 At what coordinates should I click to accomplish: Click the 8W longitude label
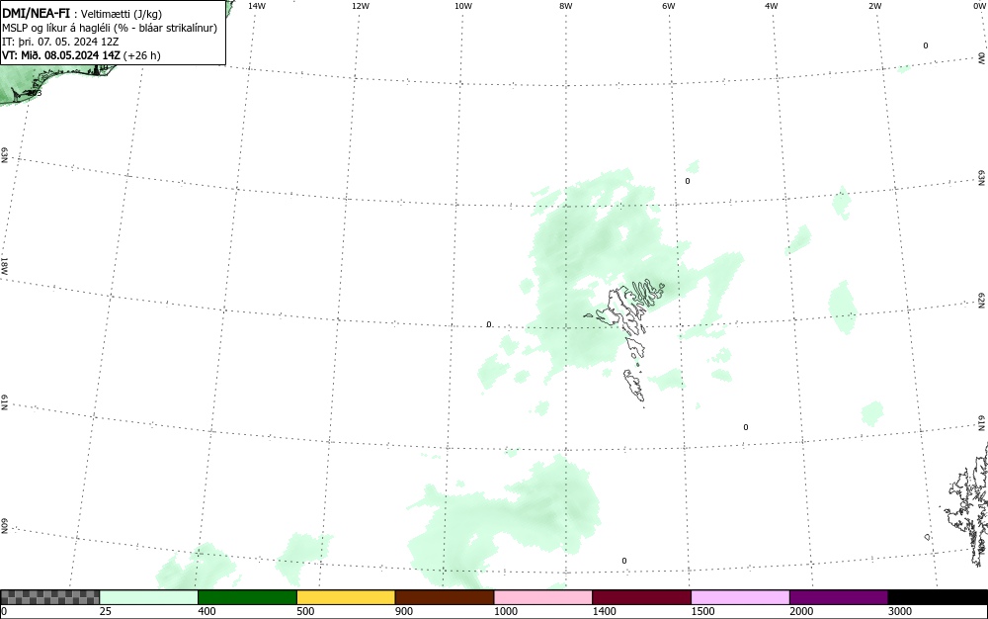566,6
